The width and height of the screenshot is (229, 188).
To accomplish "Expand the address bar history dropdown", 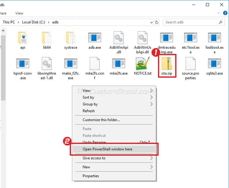I will click(x=152, y=22).
